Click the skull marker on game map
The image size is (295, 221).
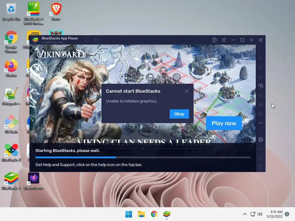pyautogui.click(x=163, y=71)
